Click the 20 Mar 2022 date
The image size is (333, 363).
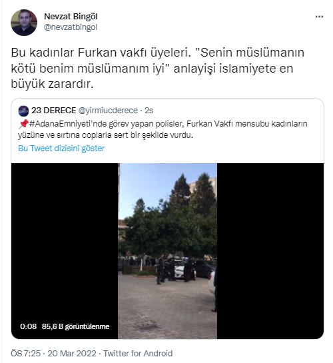[x=72, y=354]
